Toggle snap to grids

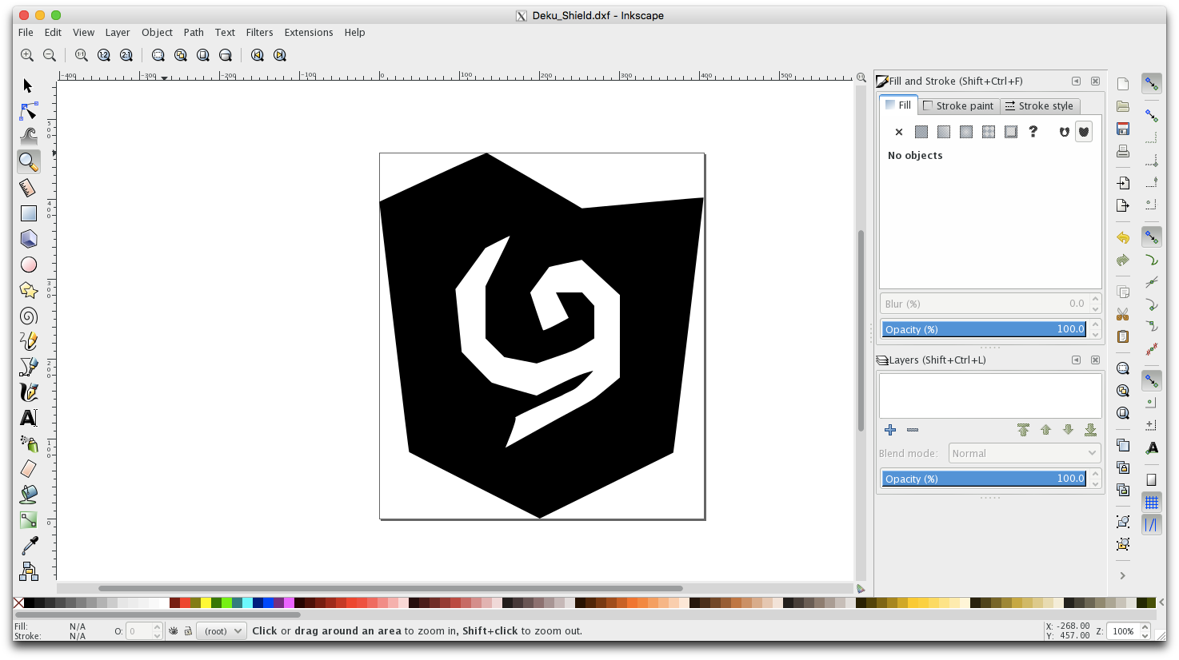pos(1152,502)
